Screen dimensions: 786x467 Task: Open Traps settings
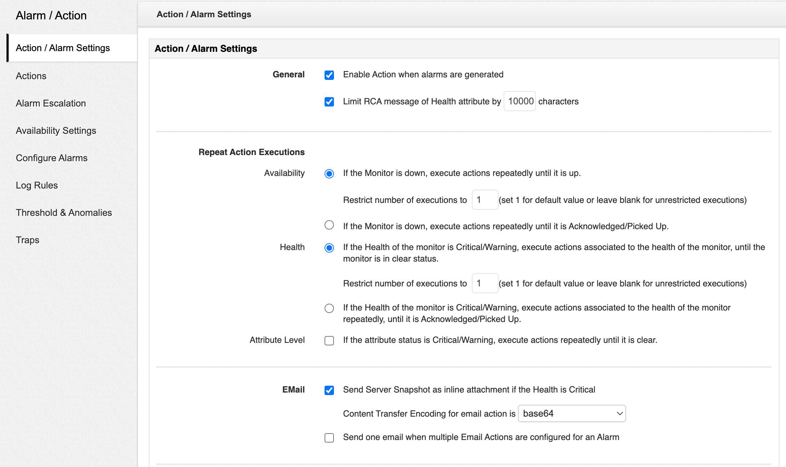point(27,240)
